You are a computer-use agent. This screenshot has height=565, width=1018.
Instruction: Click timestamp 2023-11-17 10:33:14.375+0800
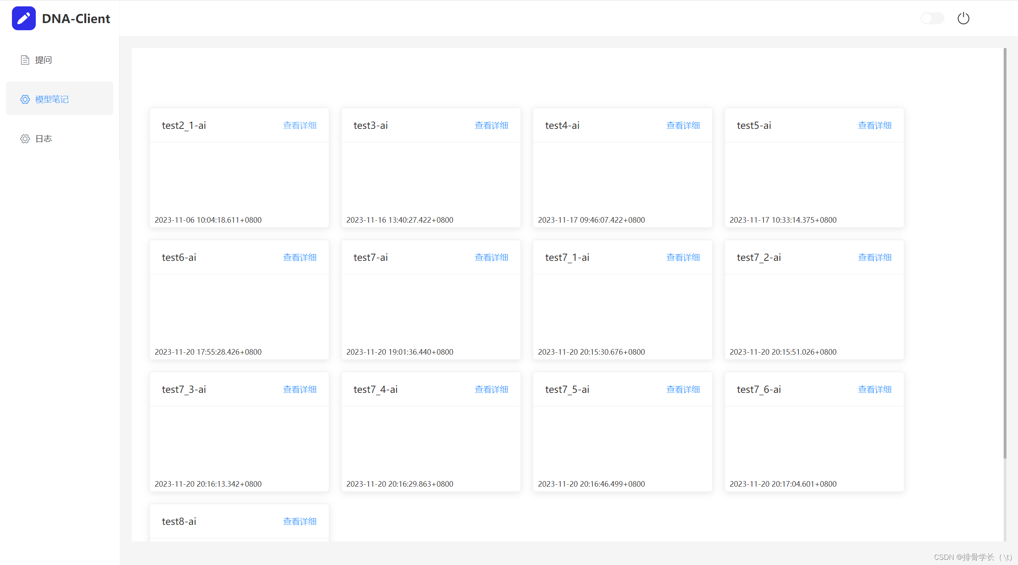[783, 220]
